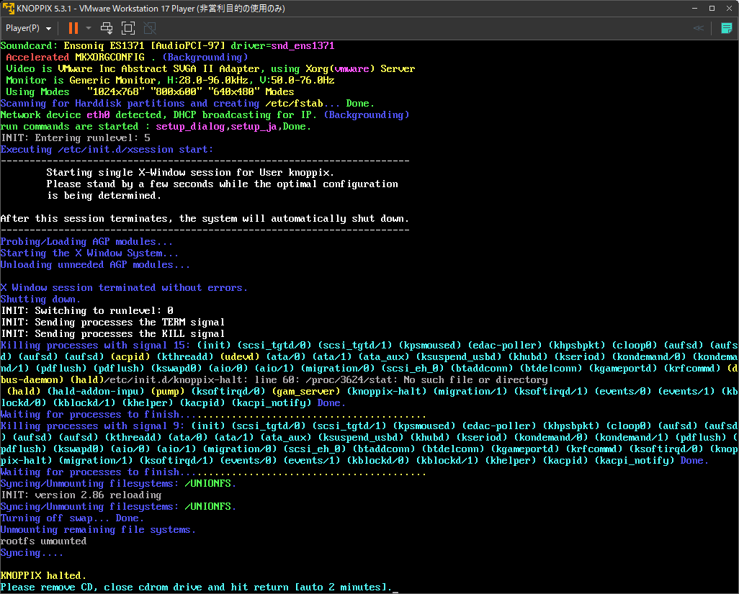
Task: Click the VMware Player icon in the title bar
Action: (9, 9)
